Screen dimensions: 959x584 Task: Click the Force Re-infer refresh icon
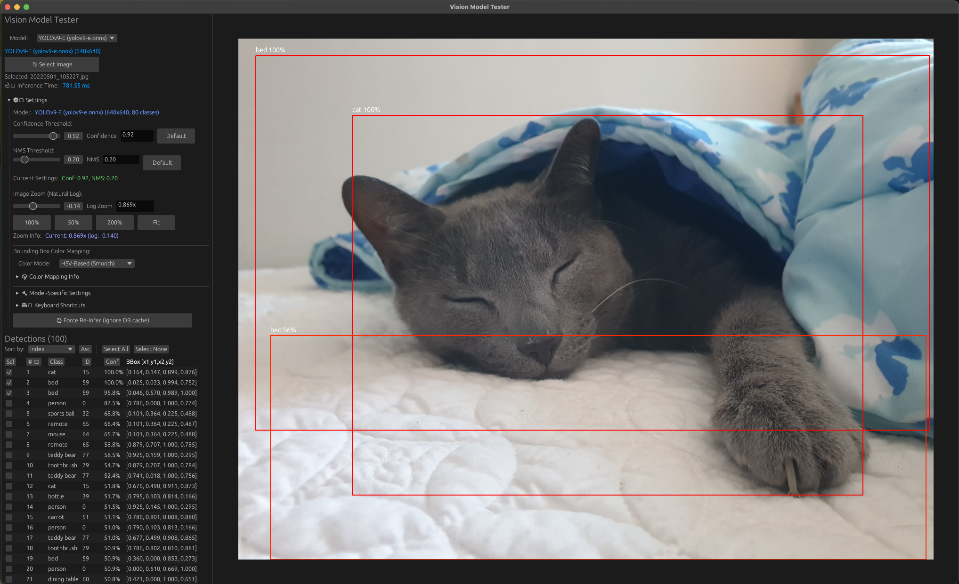(59, 320)
